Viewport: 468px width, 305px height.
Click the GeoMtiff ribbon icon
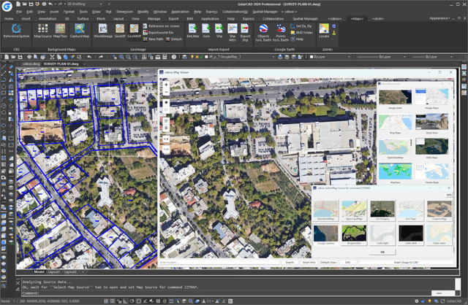134,31
